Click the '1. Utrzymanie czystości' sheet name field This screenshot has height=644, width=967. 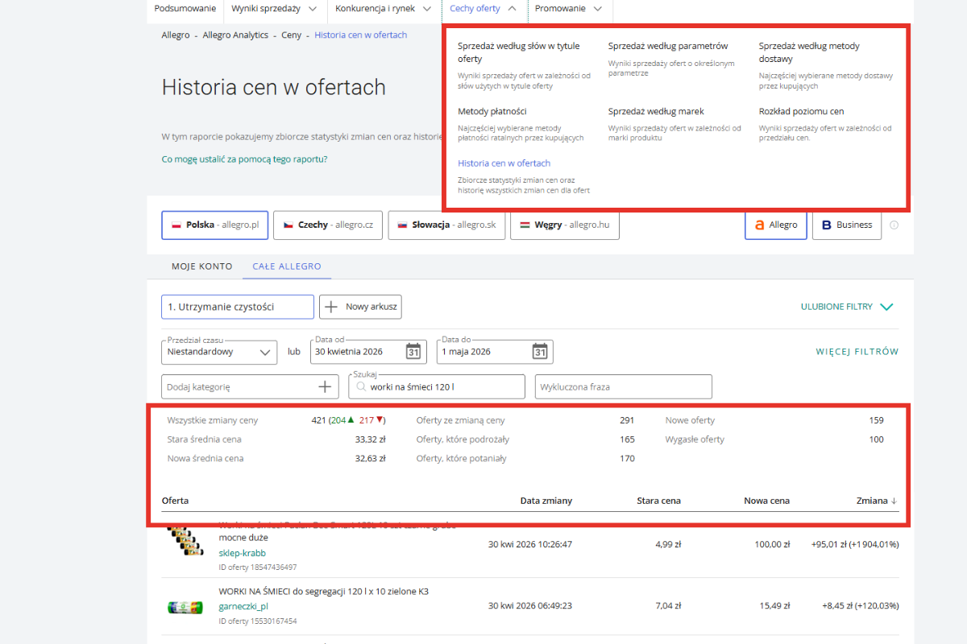point(238,307)
